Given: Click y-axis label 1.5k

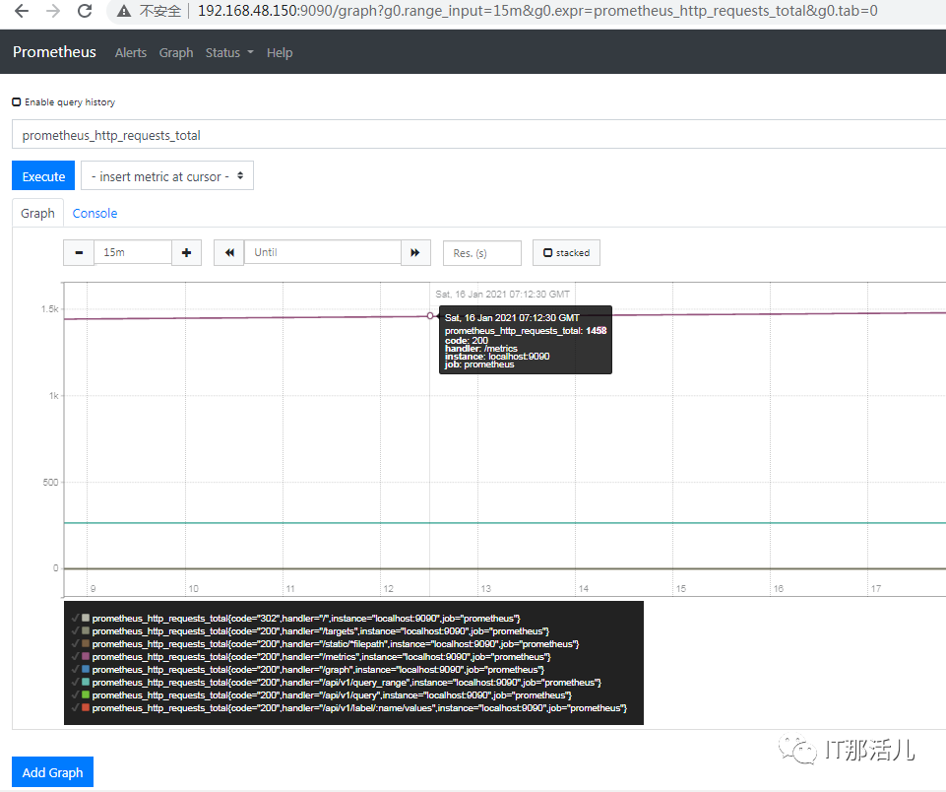Looking at the screenshot, I should [50, 309].
